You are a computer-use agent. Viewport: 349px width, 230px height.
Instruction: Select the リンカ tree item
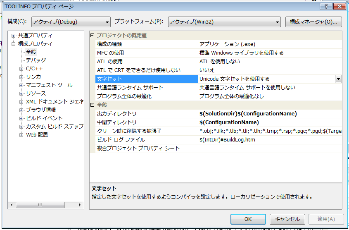coord(33,77)
